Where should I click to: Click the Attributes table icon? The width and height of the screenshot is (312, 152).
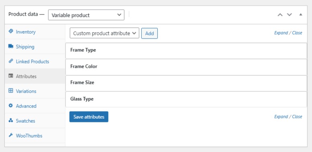coord(11,76)
